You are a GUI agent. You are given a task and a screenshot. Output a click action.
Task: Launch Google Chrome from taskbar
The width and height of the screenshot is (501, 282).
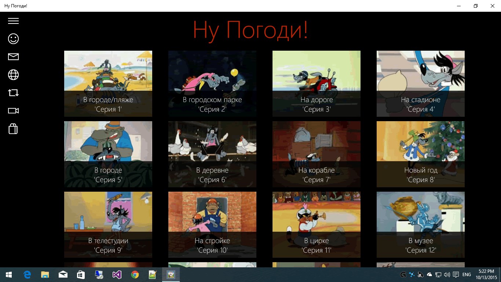click(x=135, y=275)
